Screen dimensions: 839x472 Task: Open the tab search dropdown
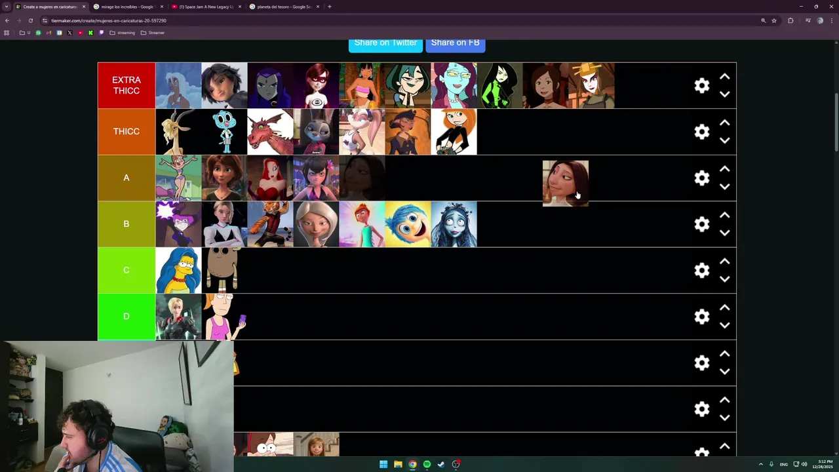(x=7, y=7)
